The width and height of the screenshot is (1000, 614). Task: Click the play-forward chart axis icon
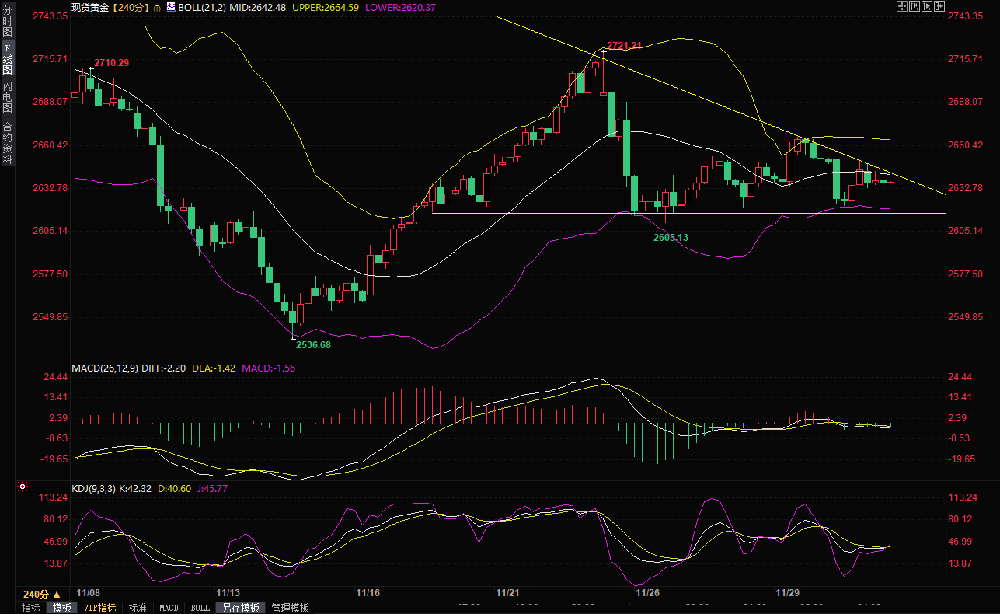coord(927,6)
